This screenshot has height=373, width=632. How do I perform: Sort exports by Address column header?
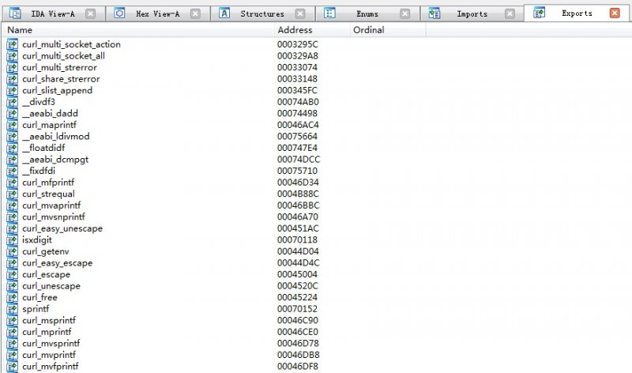pyautogui.click(x=312, y=30)
